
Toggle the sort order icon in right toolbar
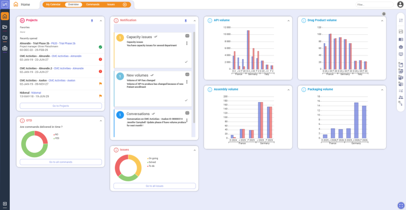[x=401, y=21]
